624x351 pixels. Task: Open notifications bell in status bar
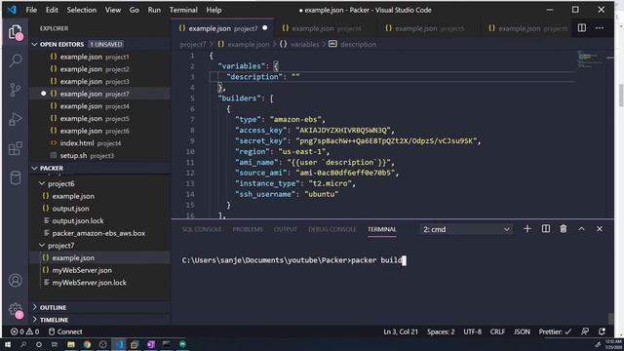(602, 331)
